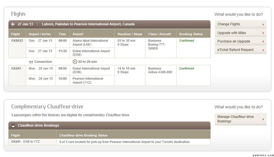Viewport: 274px width, 157px height.
Task: Click the clock icon beside 22 hr 20 min
Action: [x=75, y=62]
